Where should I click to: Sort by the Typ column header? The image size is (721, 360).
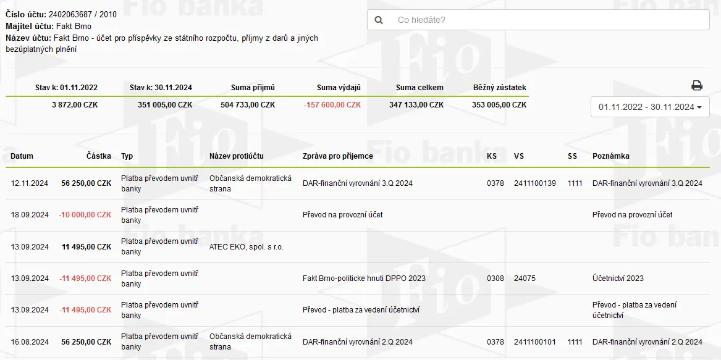[x=127, y=156]
